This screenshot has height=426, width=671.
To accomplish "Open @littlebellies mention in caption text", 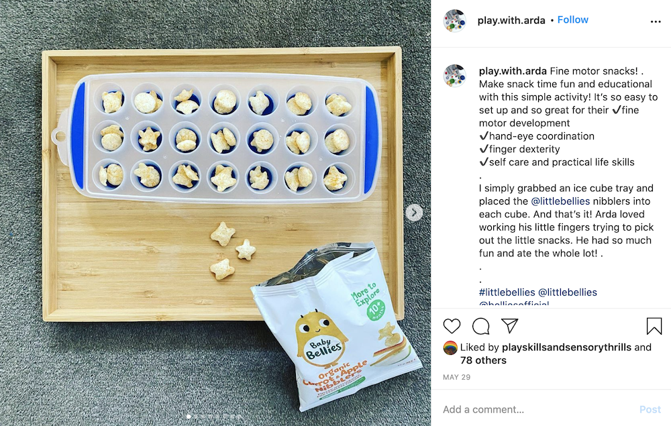I will [x=560, y=201].
